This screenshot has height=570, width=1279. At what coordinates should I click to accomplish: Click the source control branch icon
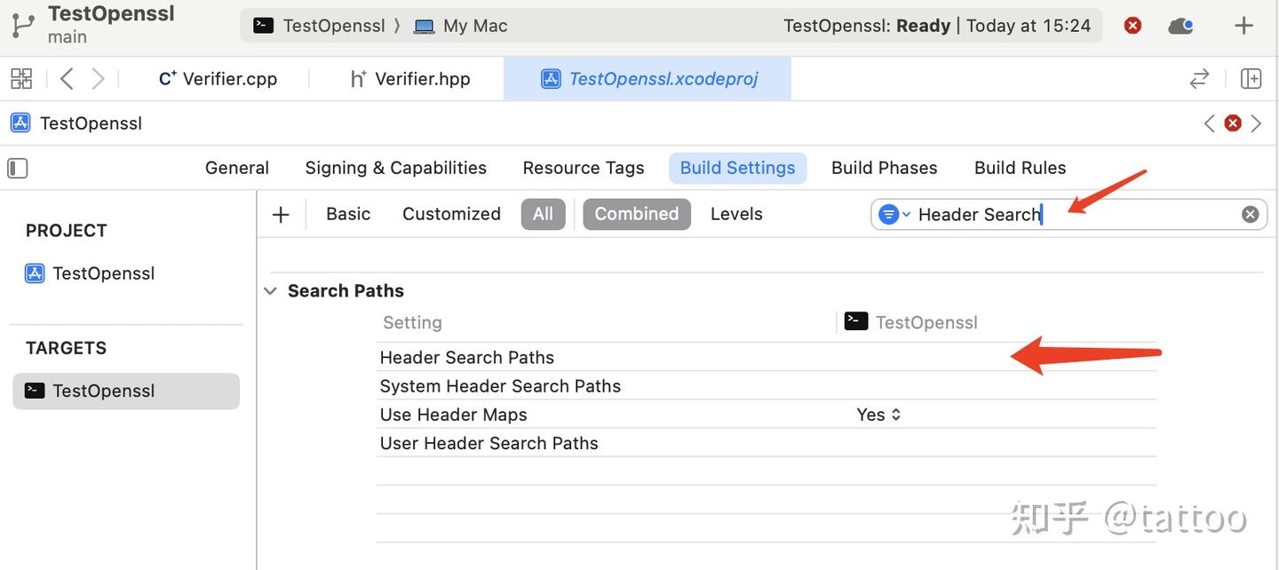pyautogui.click(x=24, y=25)
